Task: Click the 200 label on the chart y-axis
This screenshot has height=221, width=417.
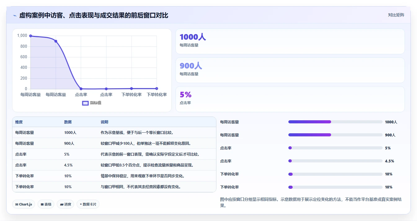Action: point(24,78)
